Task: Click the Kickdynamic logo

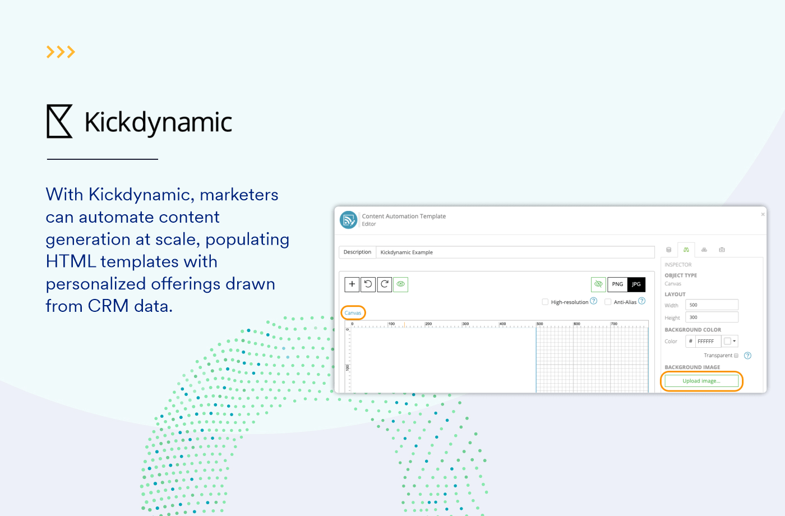Action: coord(140,121)
